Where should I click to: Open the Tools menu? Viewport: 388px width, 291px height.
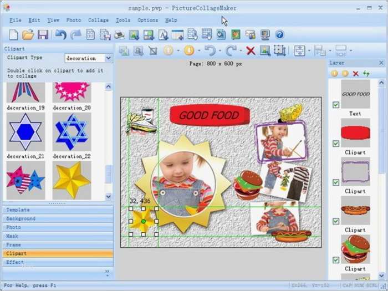(123, 21)
